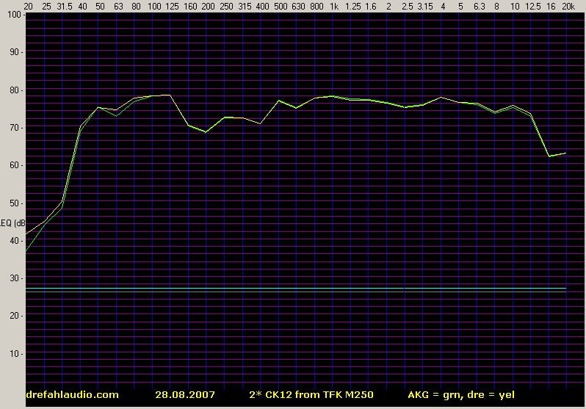Click the drefahlaudio.com website text
Viewport: 586px width, 409px height.
coord(72,395)
